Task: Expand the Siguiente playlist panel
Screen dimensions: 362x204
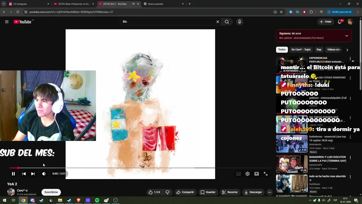Action: click(x=346, y=36)
